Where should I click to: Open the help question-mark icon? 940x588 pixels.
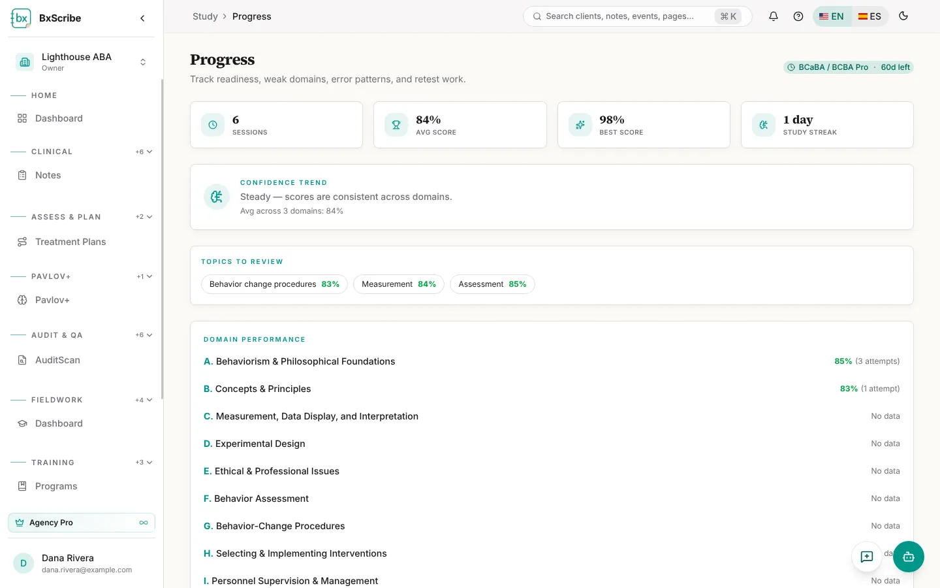click(x=798, y=16)
